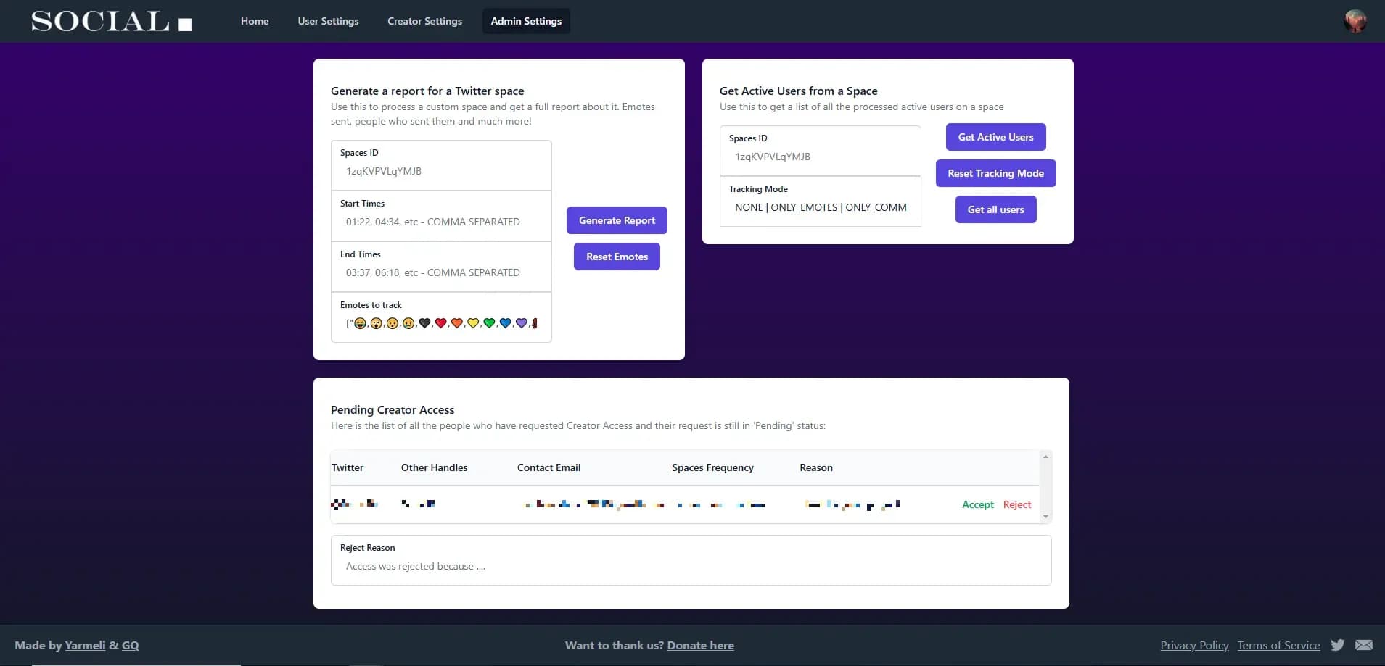The width and height of the screenshot is (1385, 666).
Task: Click the email envelope icon in footer
Action: [x=1363, y=645]
